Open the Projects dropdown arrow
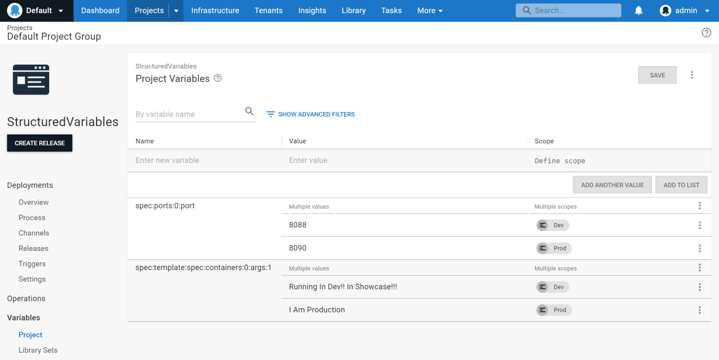This screenshot has height=360, width=719. coord(176,11)
